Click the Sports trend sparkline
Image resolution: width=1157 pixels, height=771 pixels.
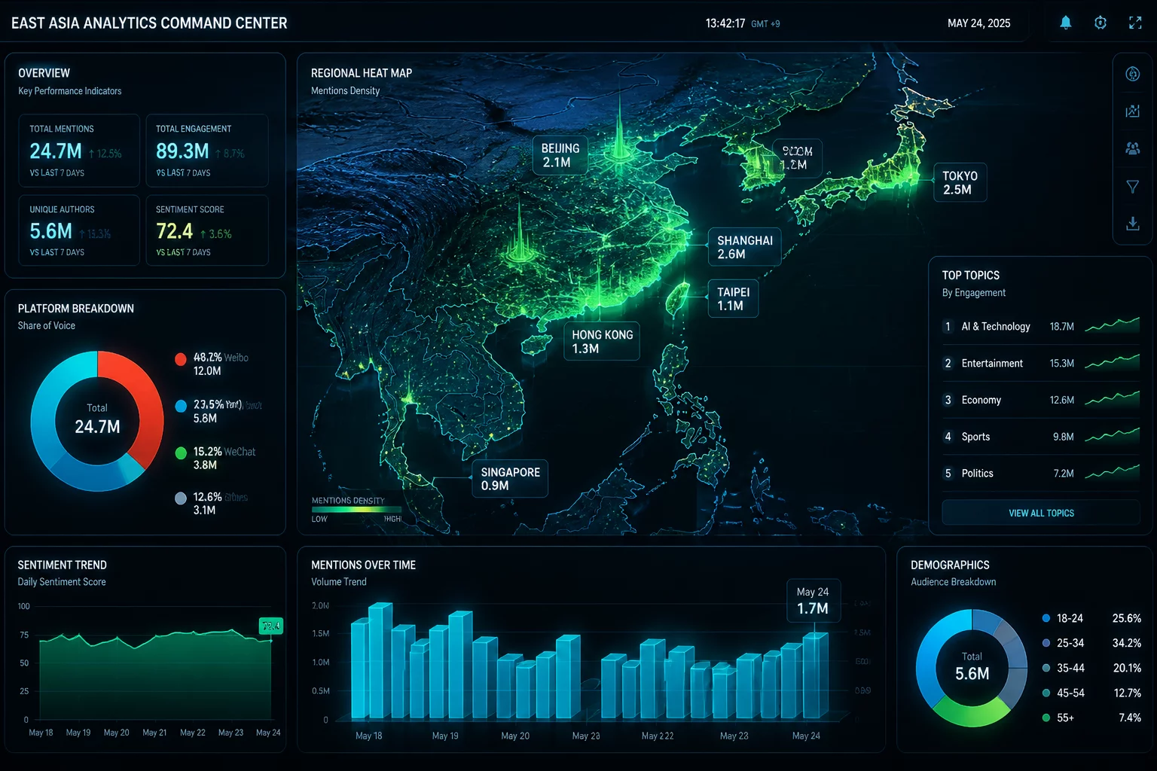pos(1112,435)
